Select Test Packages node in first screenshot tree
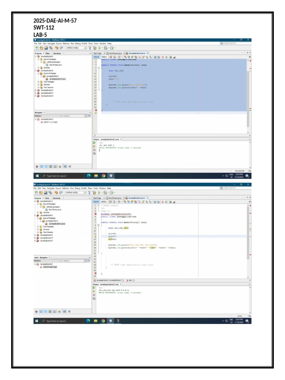Viewport: 285px width, 380px height. [x=49, y=82]
